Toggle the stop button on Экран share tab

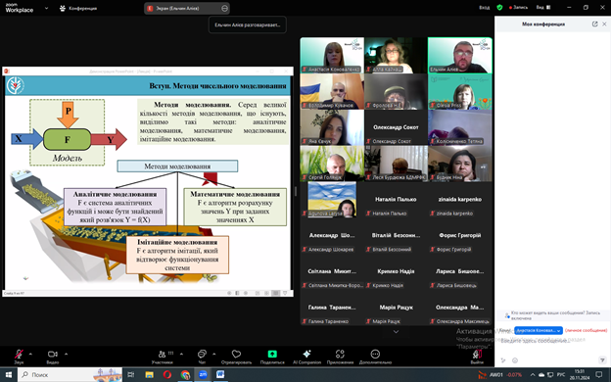pos(224,8)
